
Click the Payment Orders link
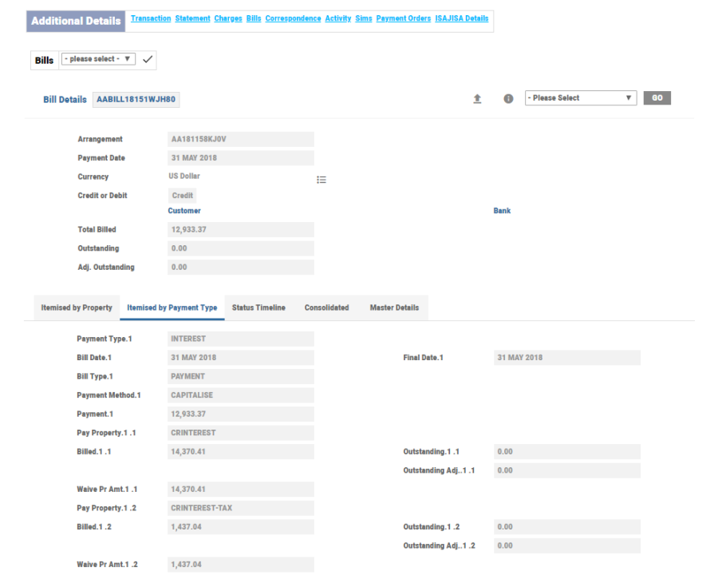[403, 18]
